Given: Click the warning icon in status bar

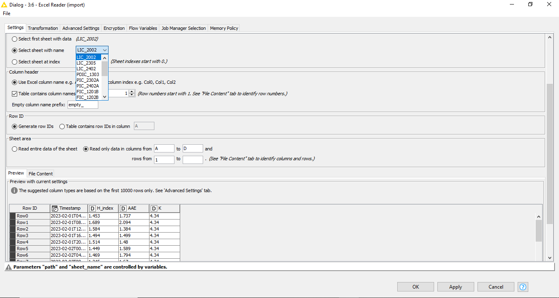Looking at the screenshot, I should pos(8,267).
